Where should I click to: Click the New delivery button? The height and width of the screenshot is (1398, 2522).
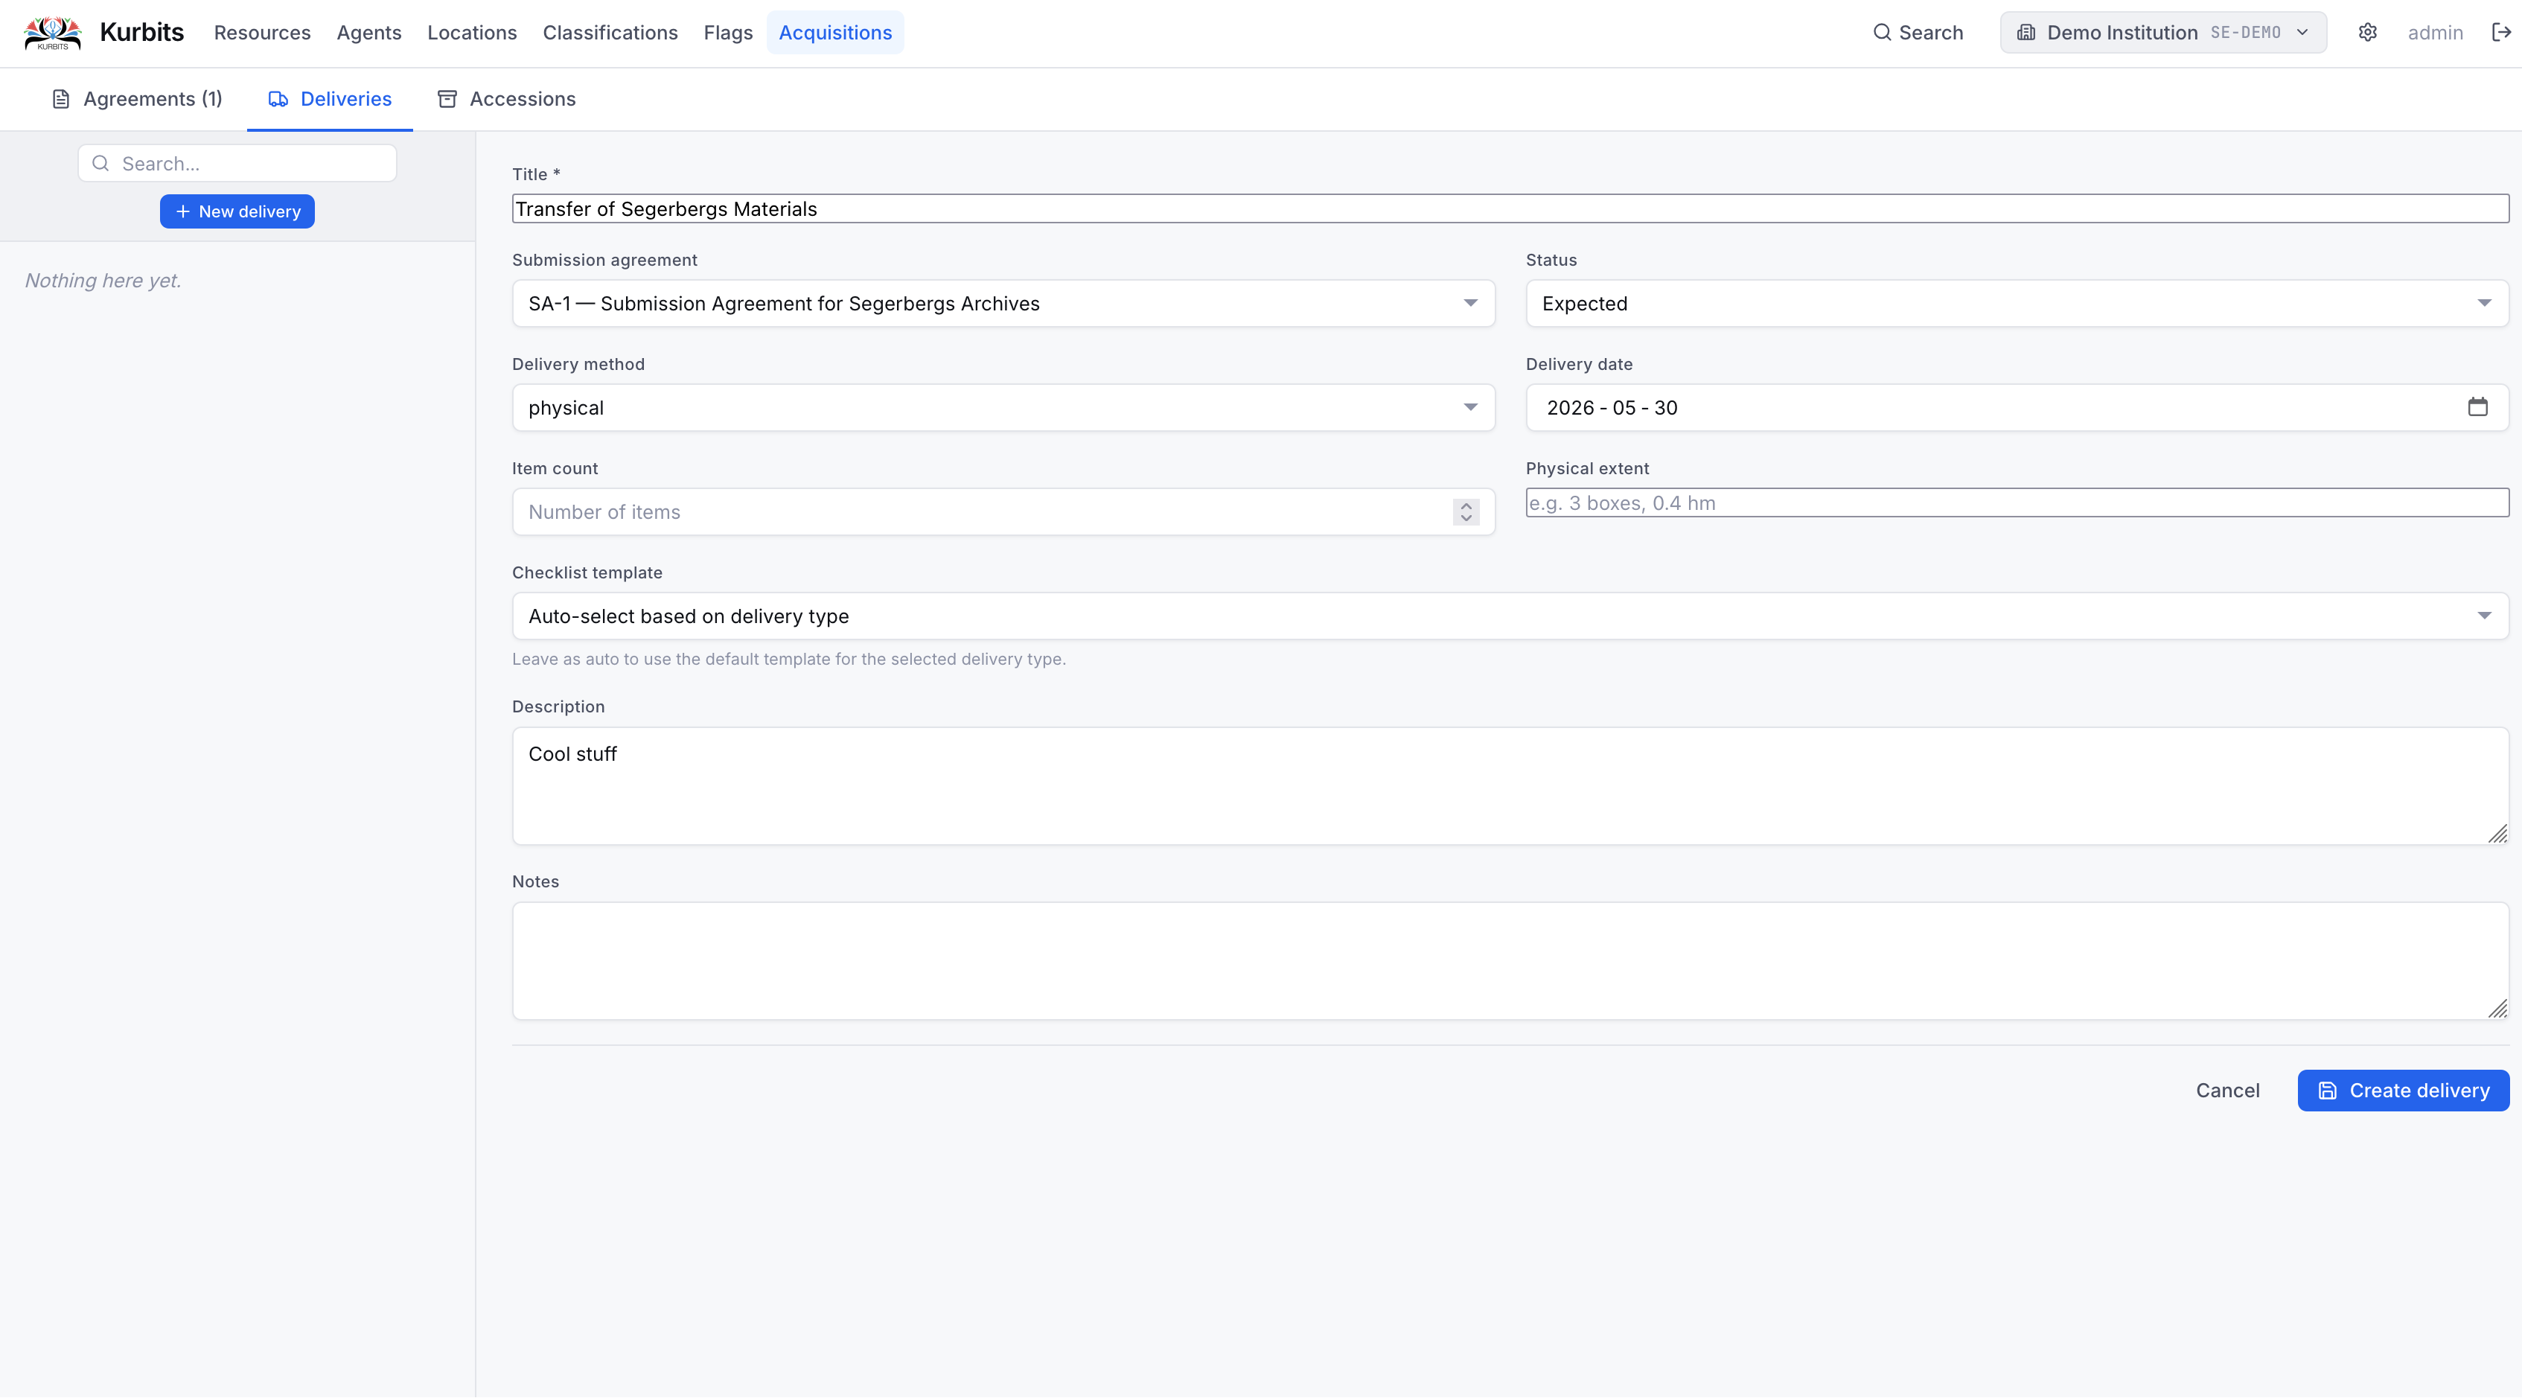coord(237,211)
